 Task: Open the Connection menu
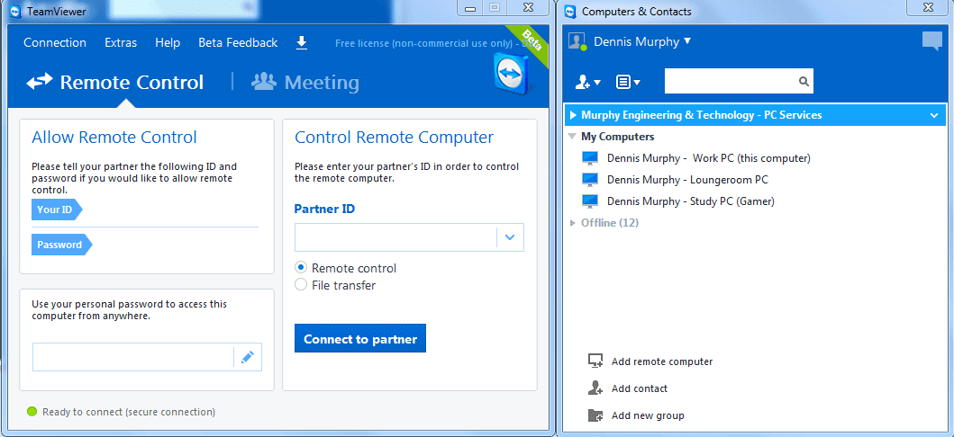pyautogui.click(x=55, y=42)
